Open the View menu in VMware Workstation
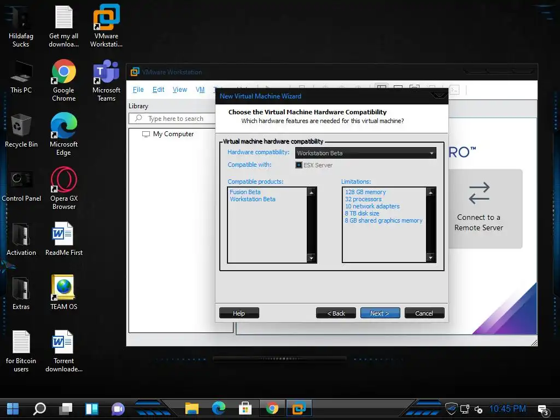The height and width of the screenshot is (420, 560). point(179,90)
